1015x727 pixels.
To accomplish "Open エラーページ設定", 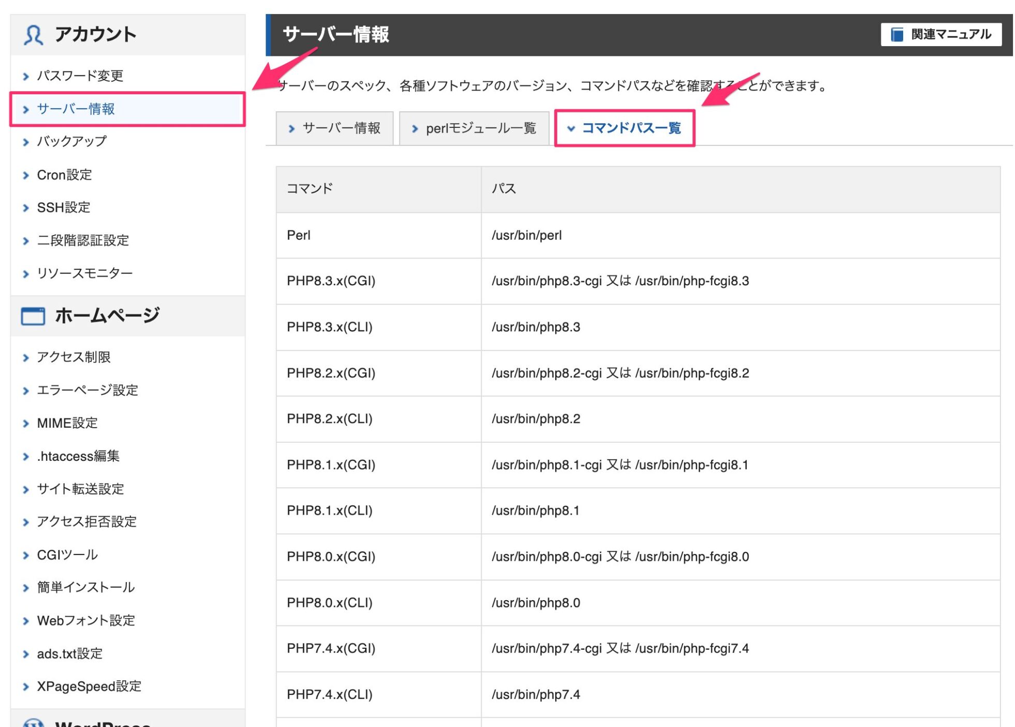I will point(88,390).
